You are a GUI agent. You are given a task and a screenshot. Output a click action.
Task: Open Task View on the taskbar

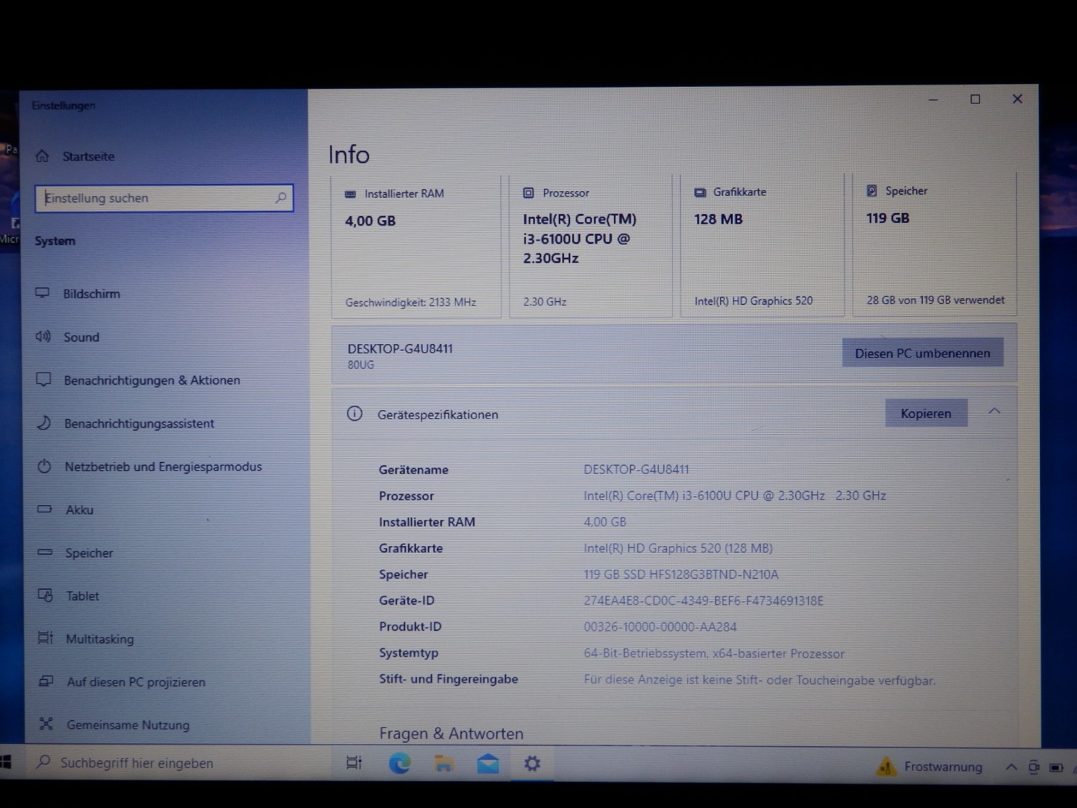(x=354, y=763)
